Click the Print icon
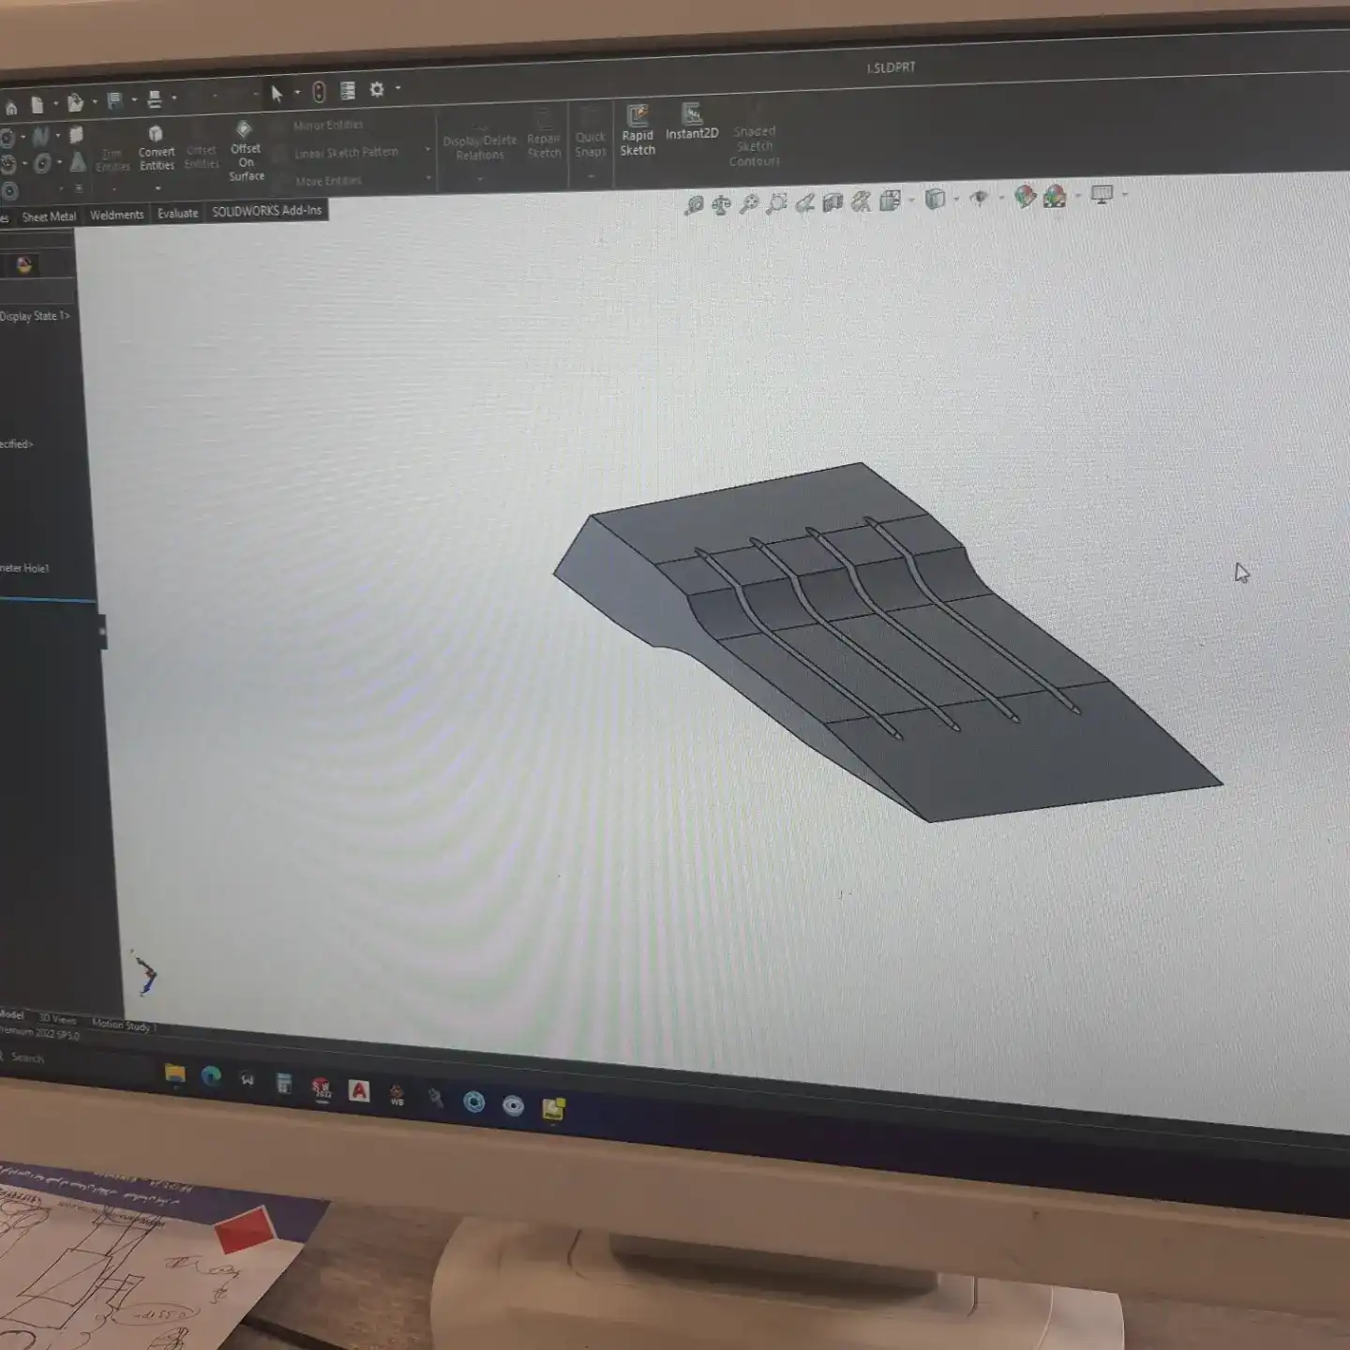 [x=155, y=99]
